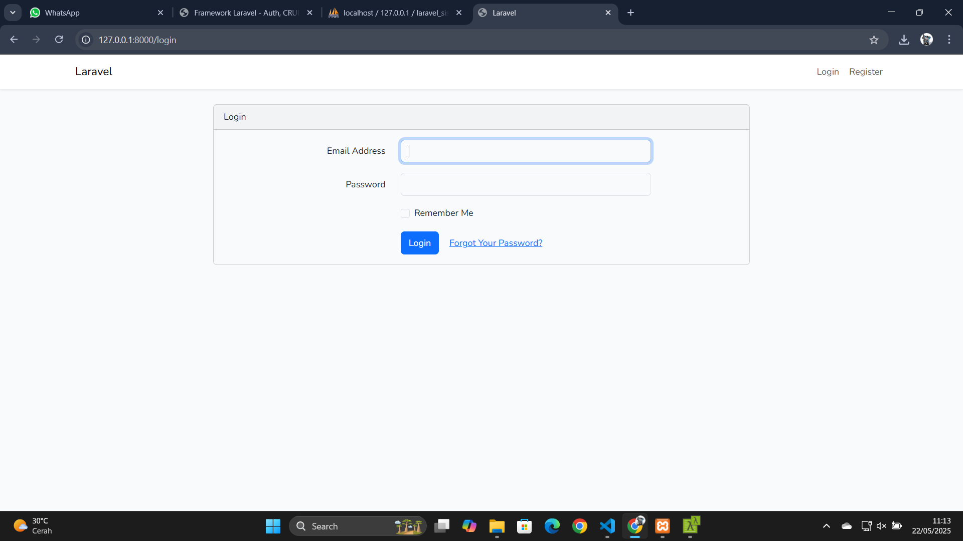
Task: Open the XAMPP control panel from the taskbar
Action: [663, 526]
